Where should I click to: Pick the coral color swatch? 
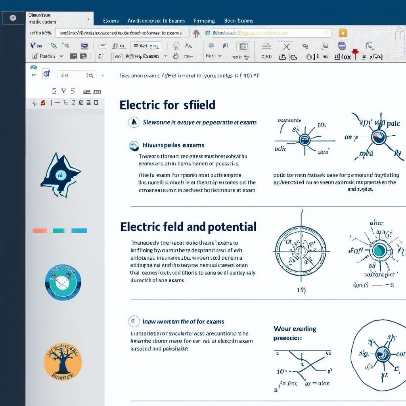point(40,231)
